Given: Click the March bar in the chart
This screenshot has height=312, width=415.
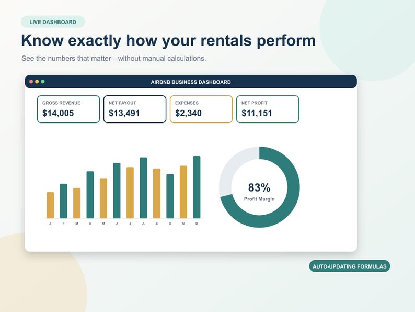Looking at the screenshot, I should 77,203.
